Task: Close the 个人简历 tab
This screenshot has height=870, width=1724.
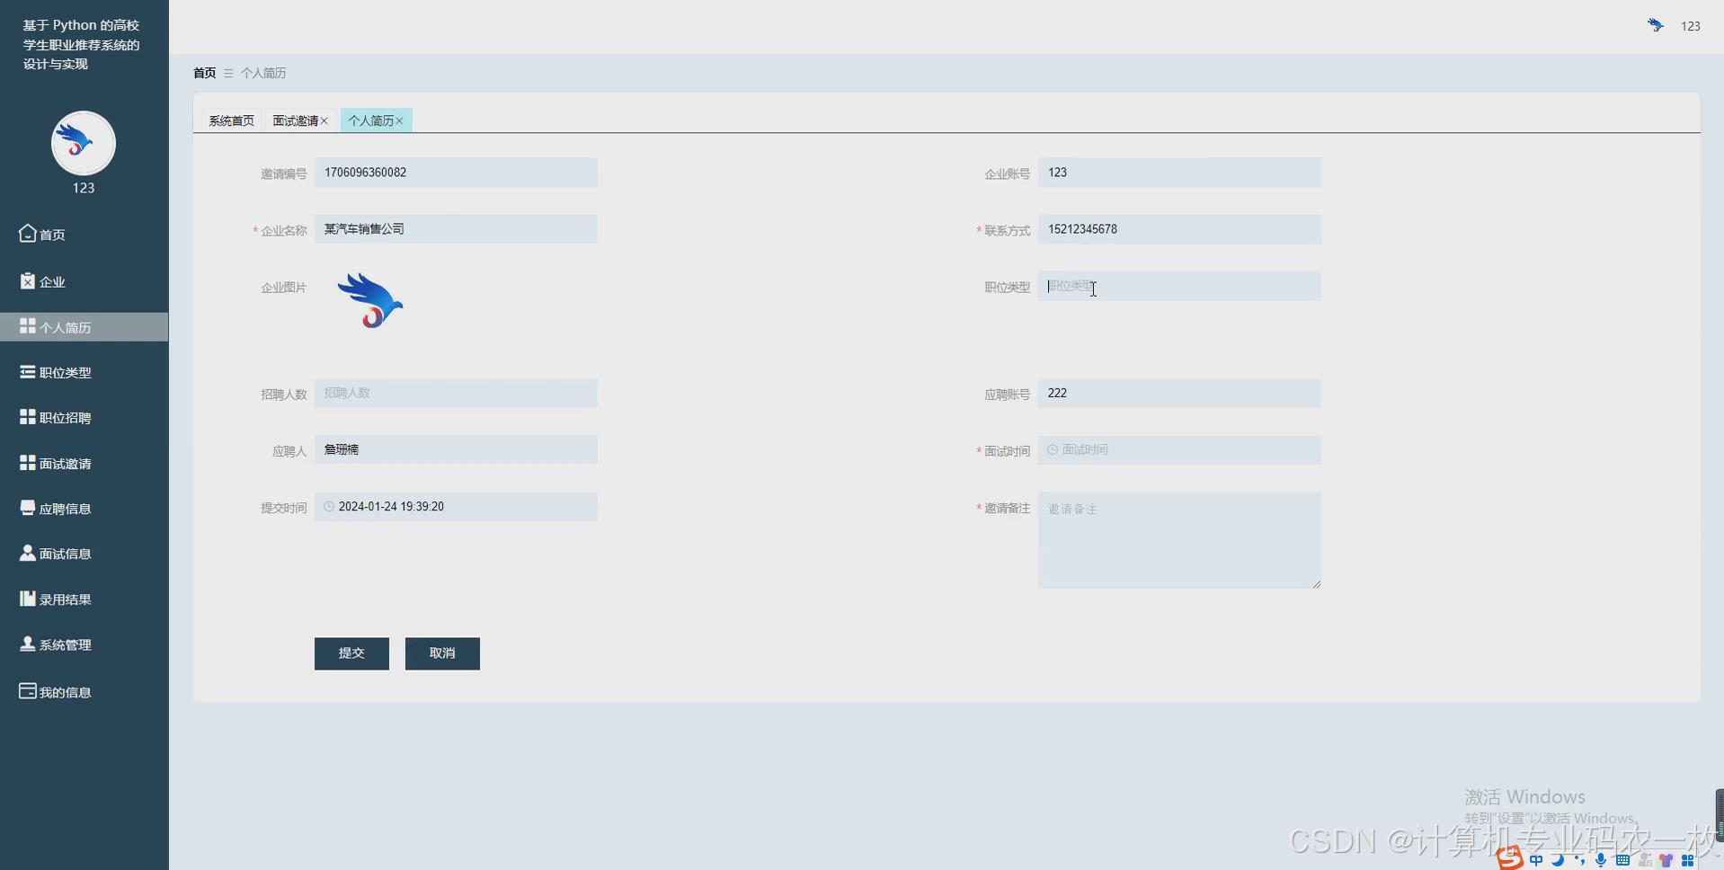Action: (x=400, y=120)
